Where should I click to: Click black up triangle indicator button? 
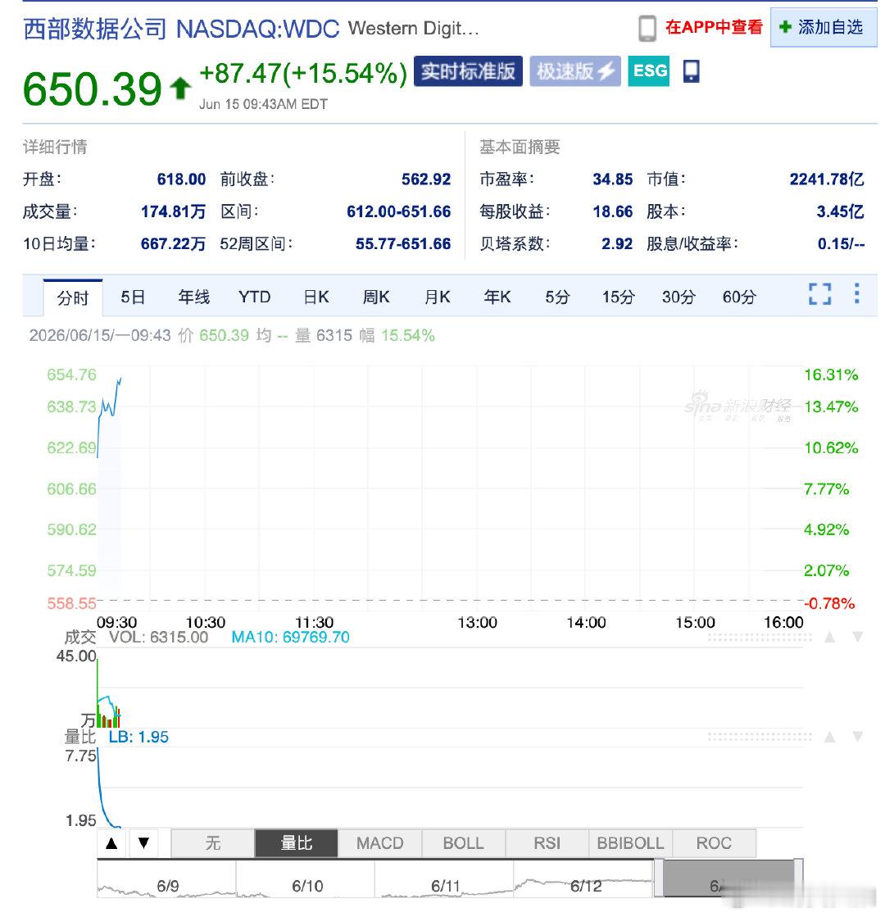click(x=111, y=843)
